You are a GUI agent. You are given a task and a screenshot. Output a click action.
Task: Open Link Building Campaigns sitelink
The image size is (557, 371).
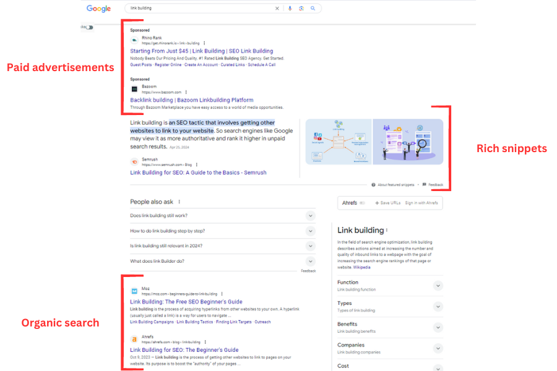coord(152,322)
